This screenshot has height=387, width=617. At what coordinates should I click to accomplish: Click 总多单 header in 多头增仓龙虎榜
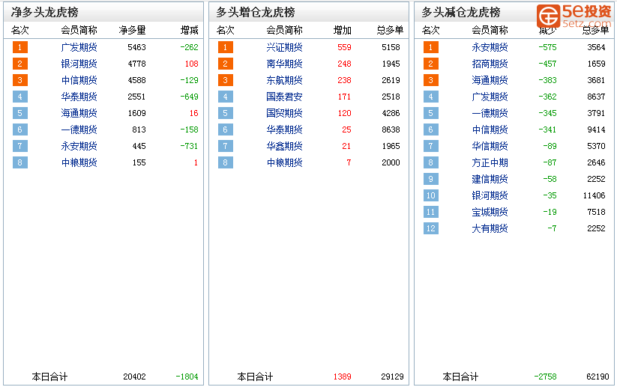click(391, 30)
